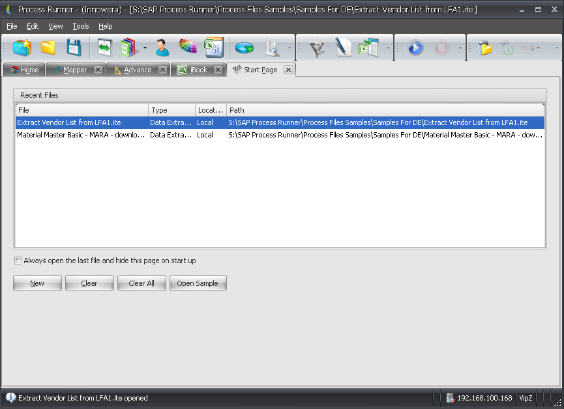
Task: Click the network icon beside IP address
Action: pos(450,398)
